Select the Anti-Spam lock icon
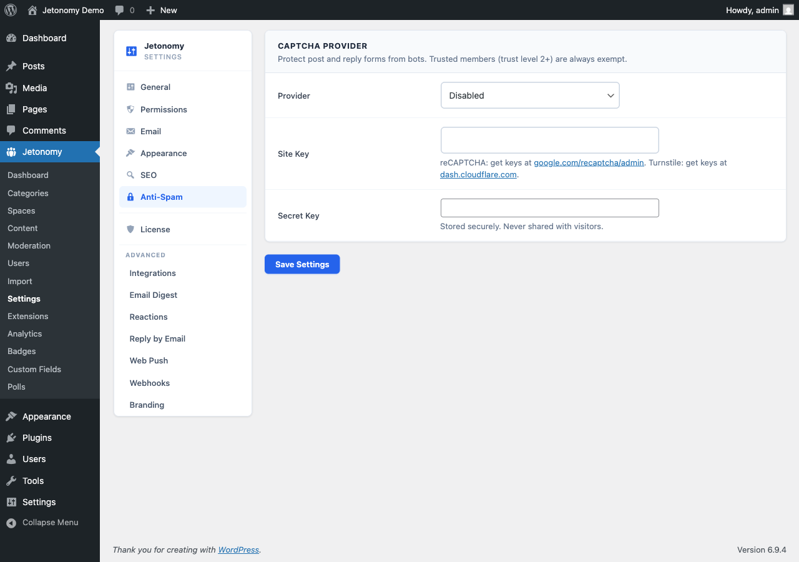 [131, 197]
